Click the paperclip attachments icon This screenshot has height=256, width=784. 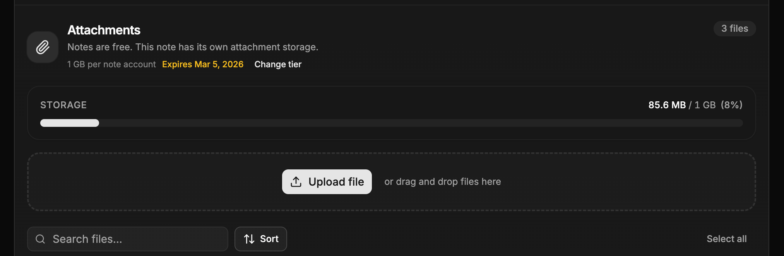point(43,47)
